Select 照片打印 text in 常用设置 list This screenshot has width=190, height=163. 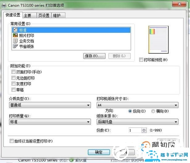[27, 36]
